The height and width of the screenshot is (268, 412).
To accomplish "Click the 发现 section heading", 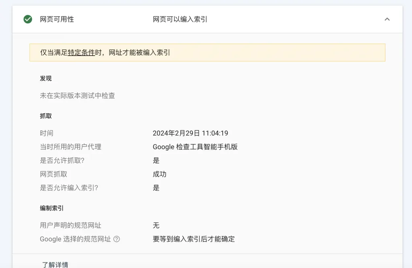I will [45, 79].
